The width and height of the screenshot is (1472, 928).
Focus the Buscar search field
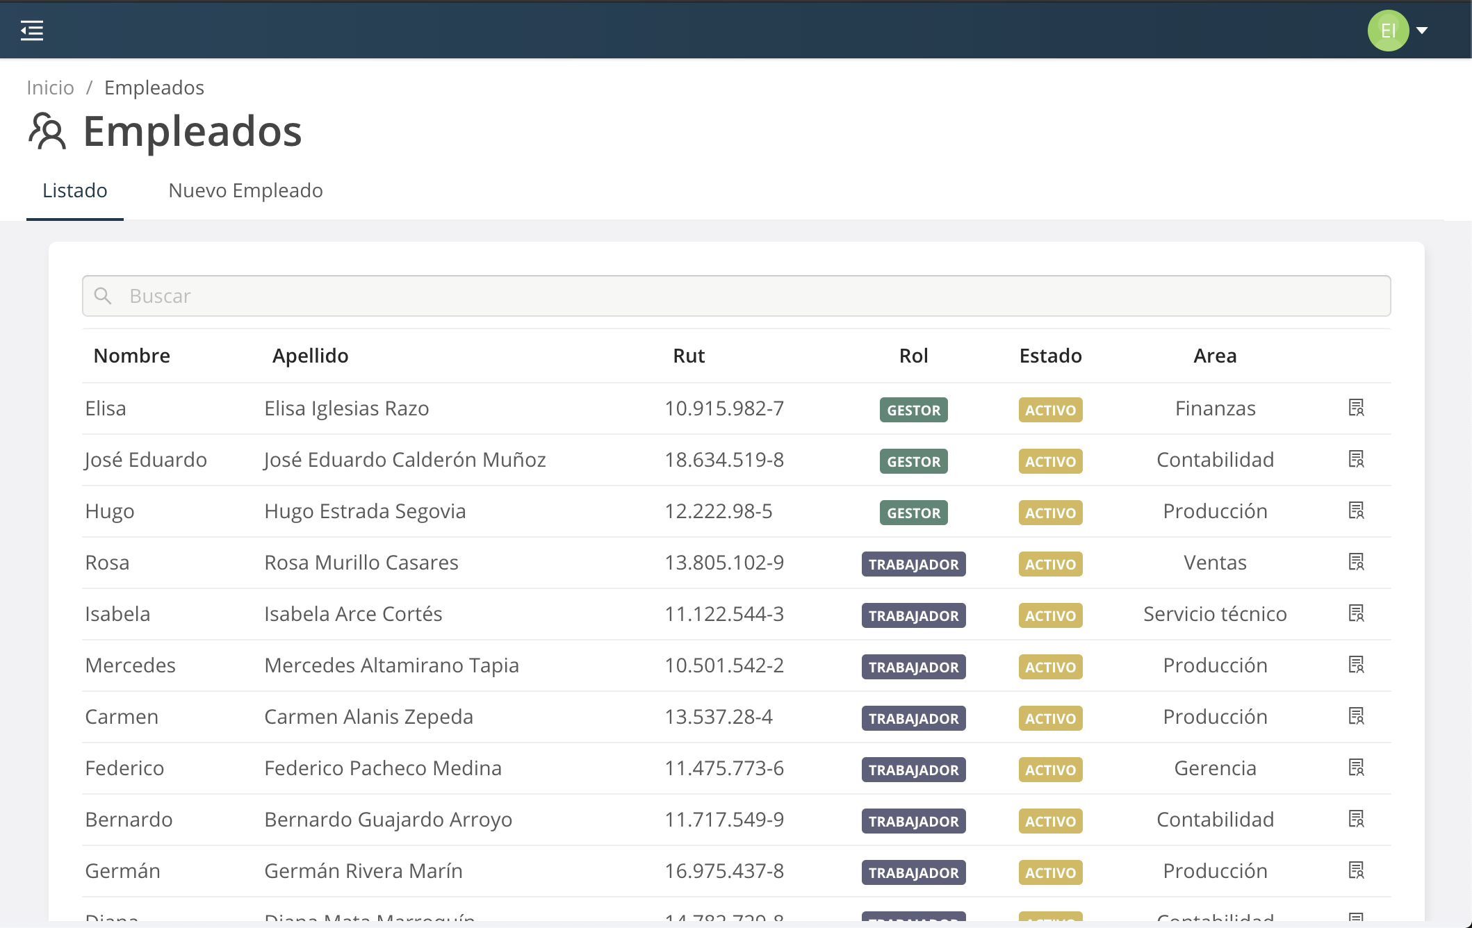tap(737, 296)
